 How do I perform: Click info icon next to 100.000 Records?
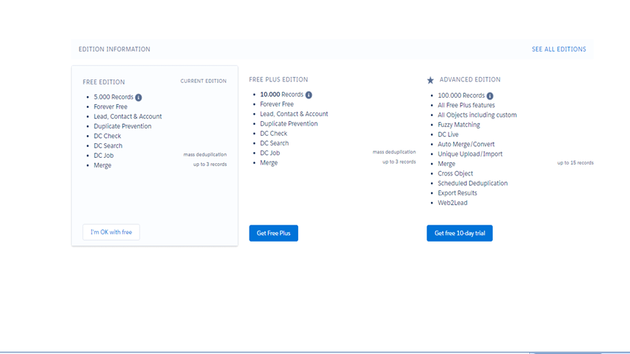(490, 95)
